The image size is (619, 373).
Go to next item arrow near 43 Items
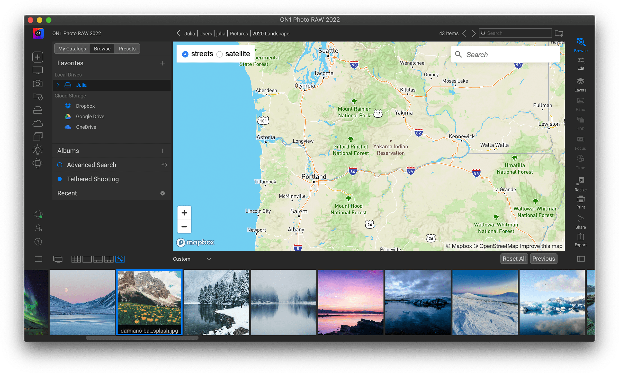[474, 33]
